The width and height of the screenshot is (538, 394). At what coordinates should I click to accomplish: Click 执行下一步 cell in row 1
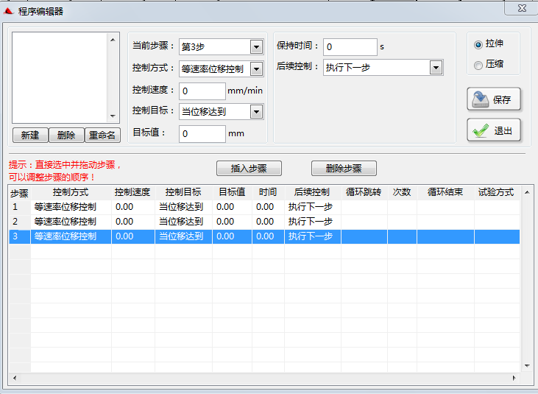tap(313, 207)
